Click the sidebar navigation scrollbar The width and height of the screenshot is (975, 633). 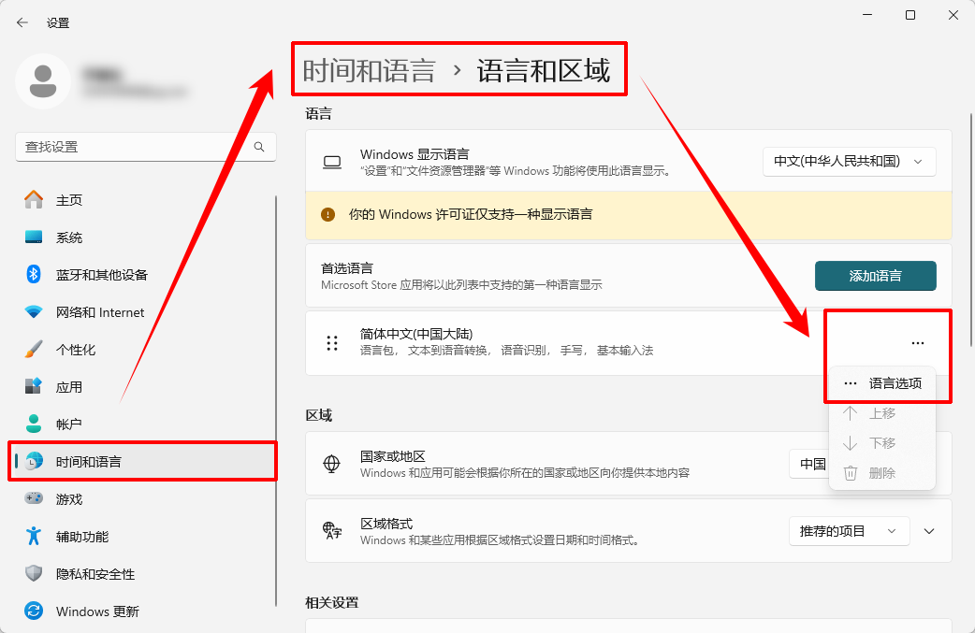275,401
